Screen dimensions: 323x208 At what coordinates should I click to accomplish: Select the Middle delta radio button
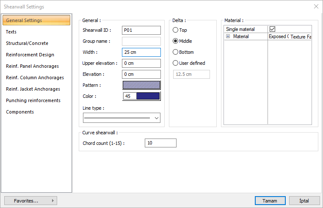[x=176, y=42]
